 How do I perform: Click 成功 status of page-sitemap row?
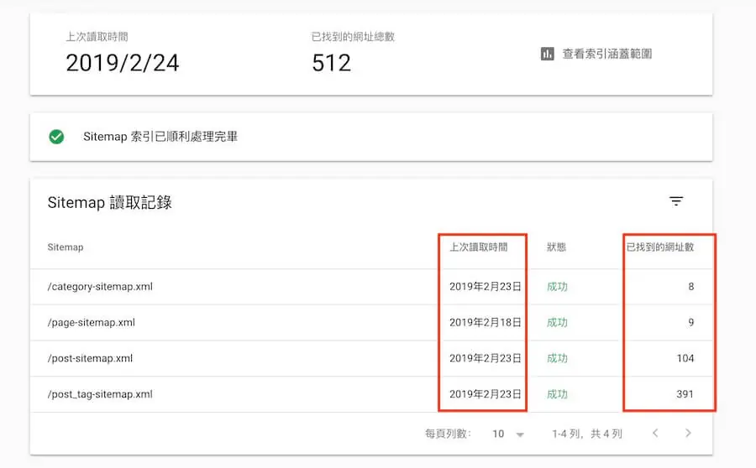557,323
